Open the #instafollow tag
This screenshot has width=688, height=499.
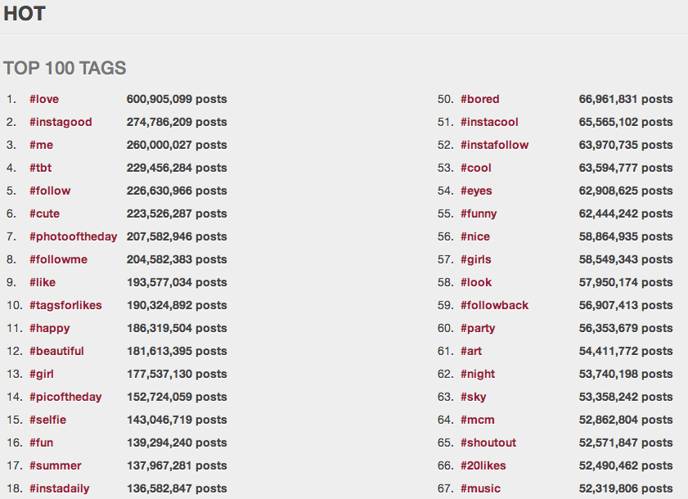[x=494, y=145]
